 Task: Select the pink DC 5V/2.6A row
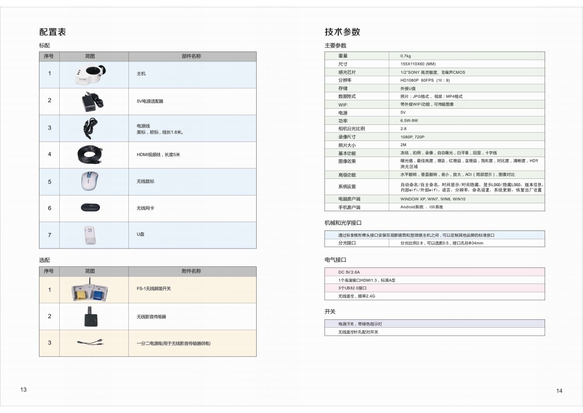click(434, 272)
